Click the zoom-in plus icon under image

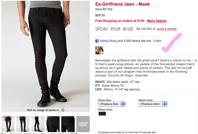[63, 110]
